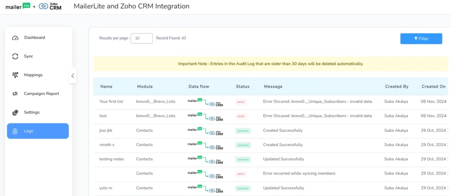The width and height of the screenshot is (451, 196).
Task: Collapse the sidebar with the chevron arrow
Action: coord(73,76)
